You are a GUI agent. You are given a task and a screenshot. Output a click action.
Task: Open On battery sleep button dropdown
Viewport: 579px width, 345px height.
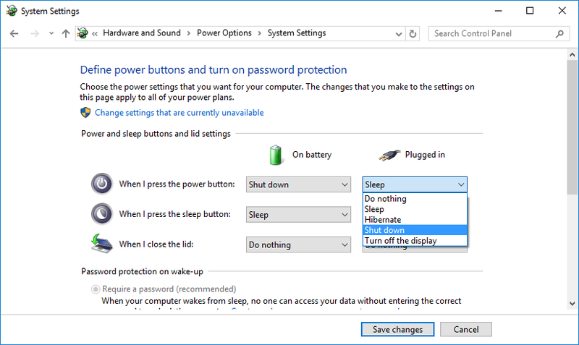pyautogui.click(x=299, y=215)
